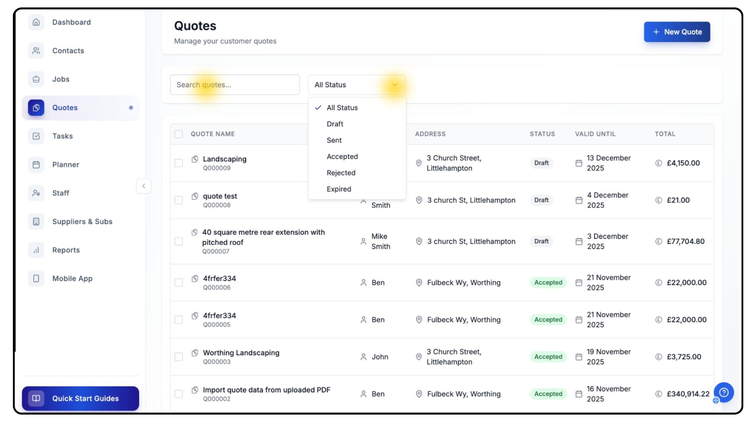Viewport: 750px width, 422px height.
Task: Open the help question mark button
Action: coord(723,392)
